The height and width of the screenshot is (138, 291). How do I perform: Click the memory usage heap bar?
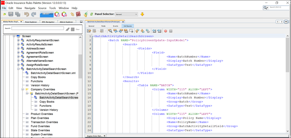[x=47, y=14]
